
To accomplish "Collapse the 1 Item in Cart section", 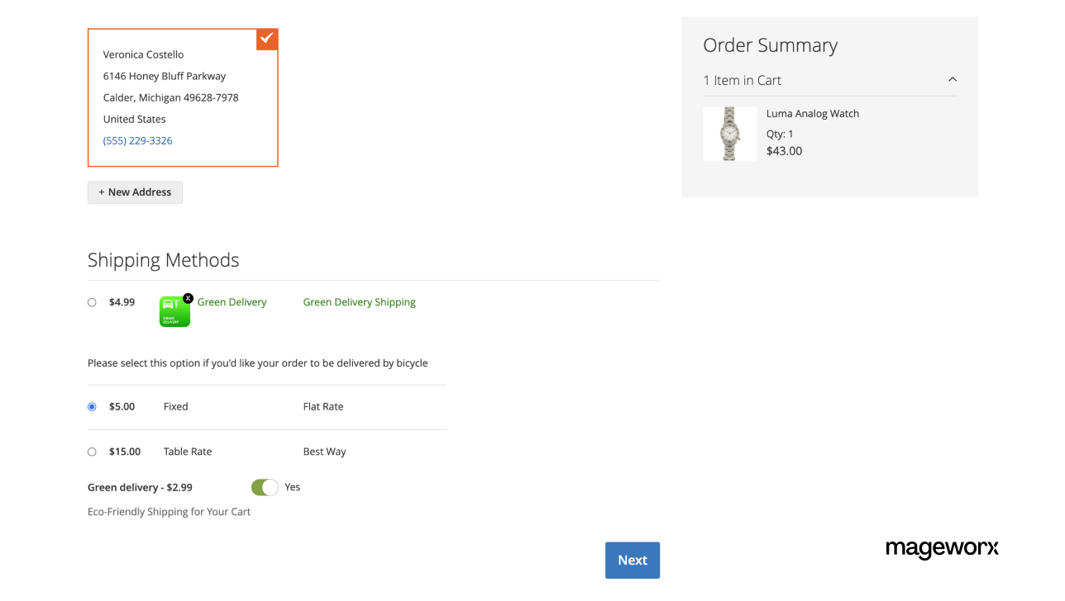I will [x=952, y=79].
